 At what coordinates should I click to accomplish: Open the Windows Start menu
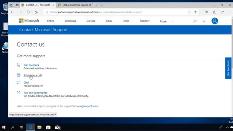click(x=4, y=127)
